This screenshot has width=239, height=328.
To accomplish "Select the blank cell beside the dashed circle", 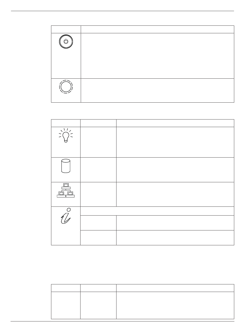I will (x=157, y=91).
